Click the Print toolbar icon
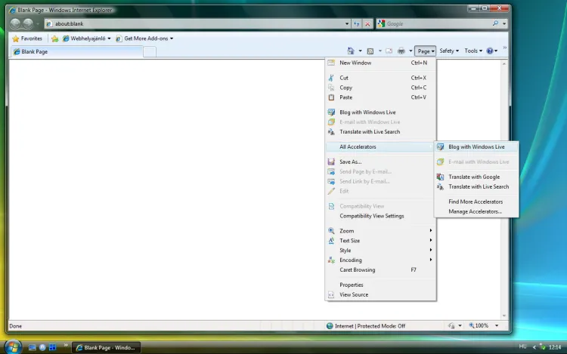 tap(401, 51)
